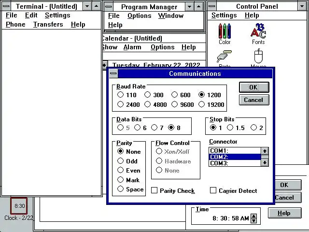
Task: Open Calendar Options menu
Action: (163, 47)
